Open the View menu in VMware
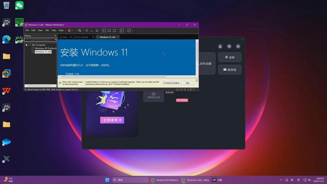 click(x=40, y=30)
